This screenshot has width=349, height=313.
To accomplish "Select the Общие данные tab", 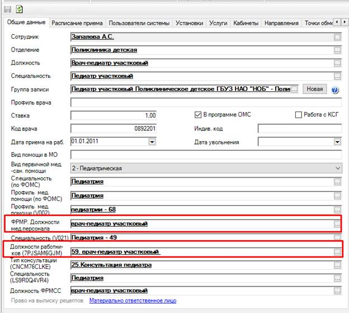I will click(x=26, y=22).
